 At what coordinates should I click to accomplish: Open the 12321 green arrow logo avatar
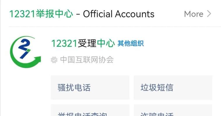pyautogui.click(x=25, y=52)
